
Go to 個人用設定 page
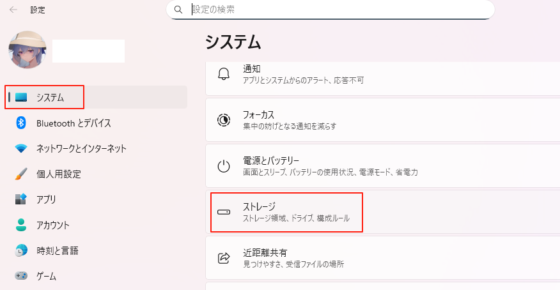58,174
